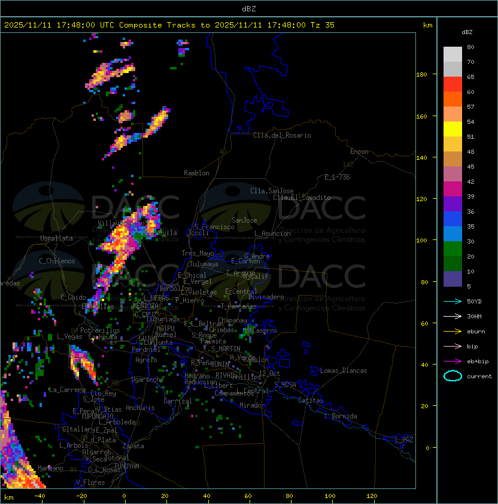Select the yellow eburn arrow symbol
This screenshot has height=504, width=498.
tap(453, 332)
